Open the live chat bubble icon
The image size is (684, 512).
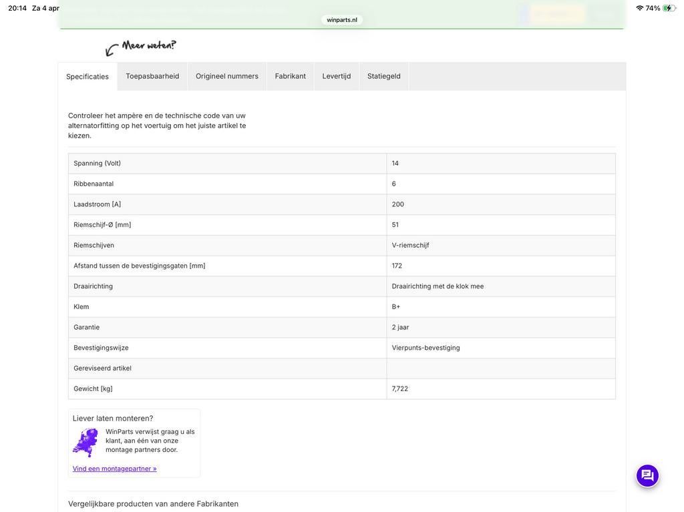(647, 475)
